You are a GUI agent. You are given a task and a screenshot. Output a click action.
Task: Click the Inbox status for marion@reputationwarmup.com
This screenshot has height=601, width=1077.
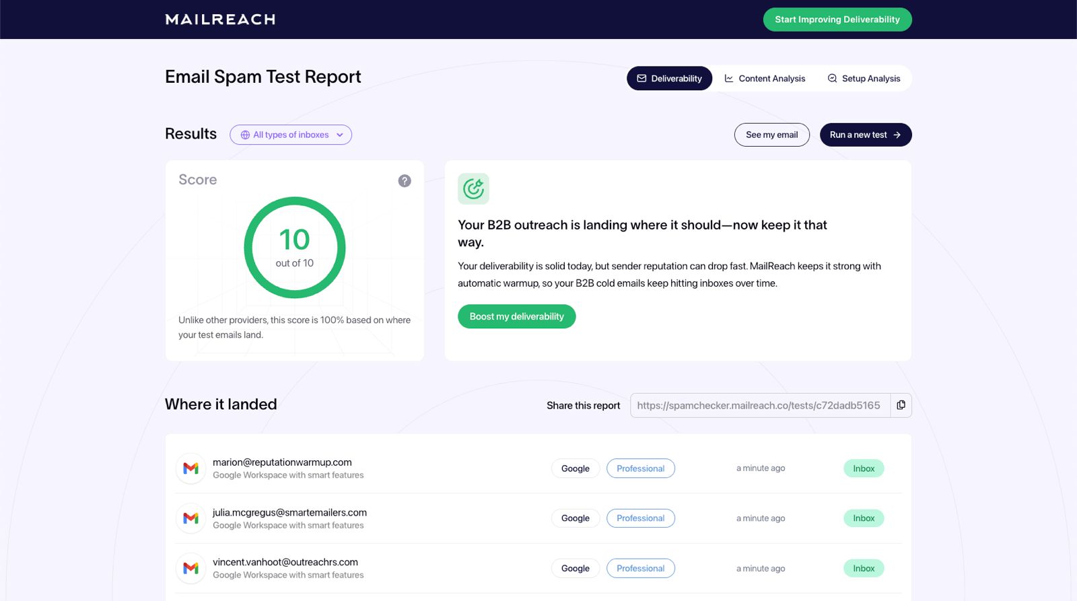click(864, 468)
